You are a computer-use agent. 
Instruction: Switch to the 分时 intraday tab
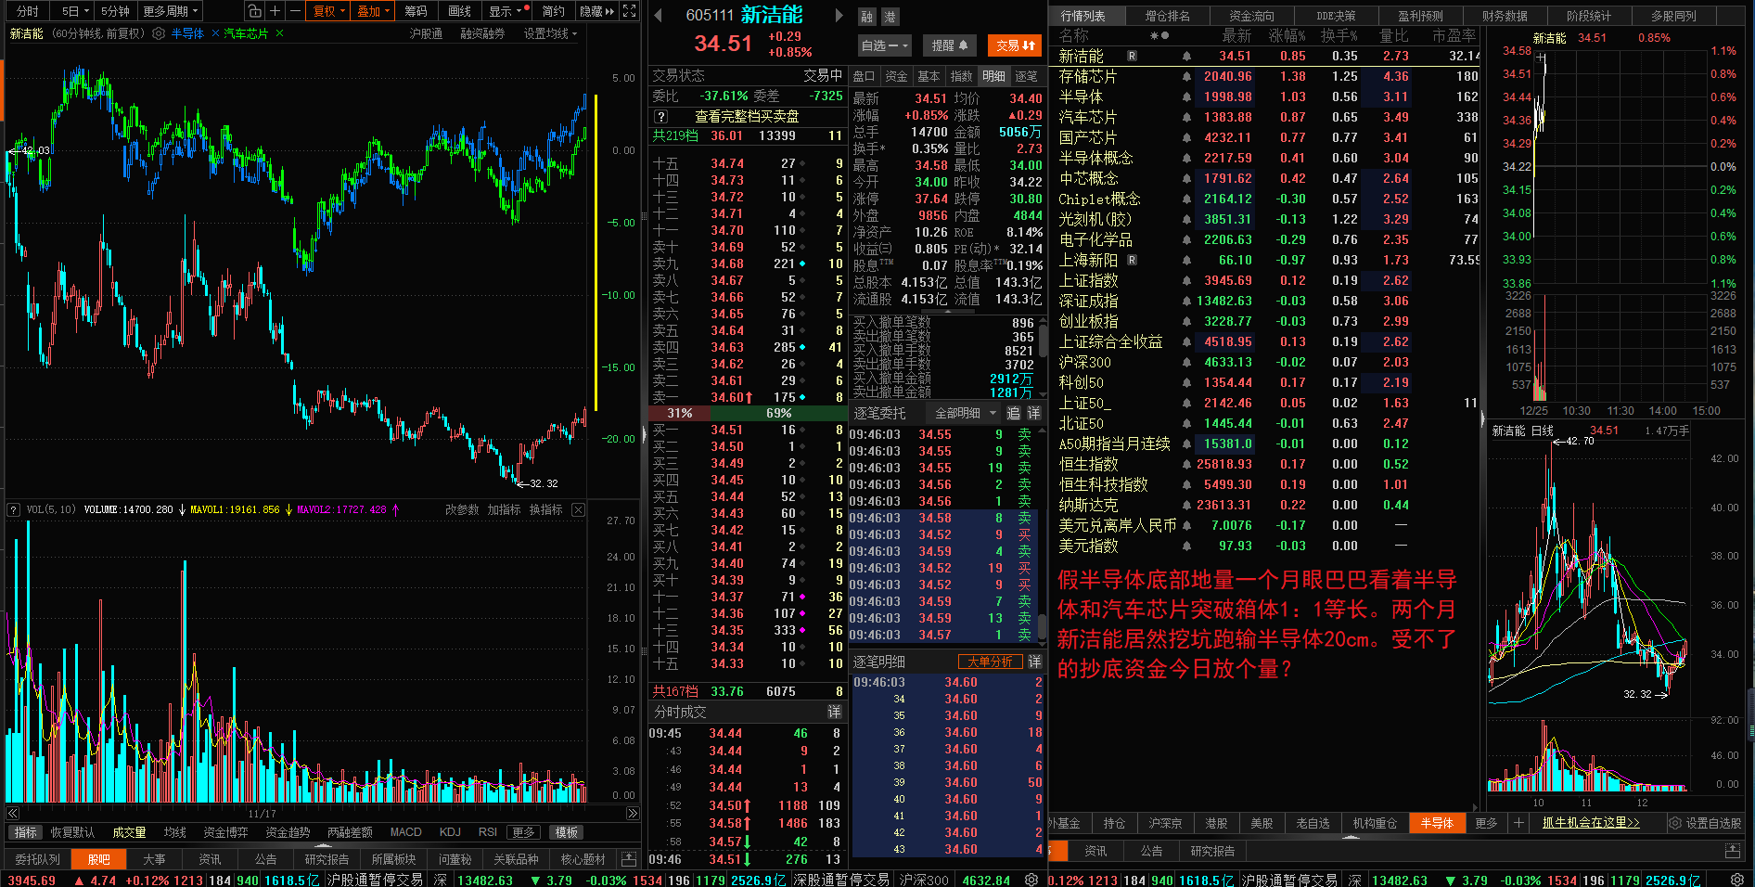click(x=28, y=11)
